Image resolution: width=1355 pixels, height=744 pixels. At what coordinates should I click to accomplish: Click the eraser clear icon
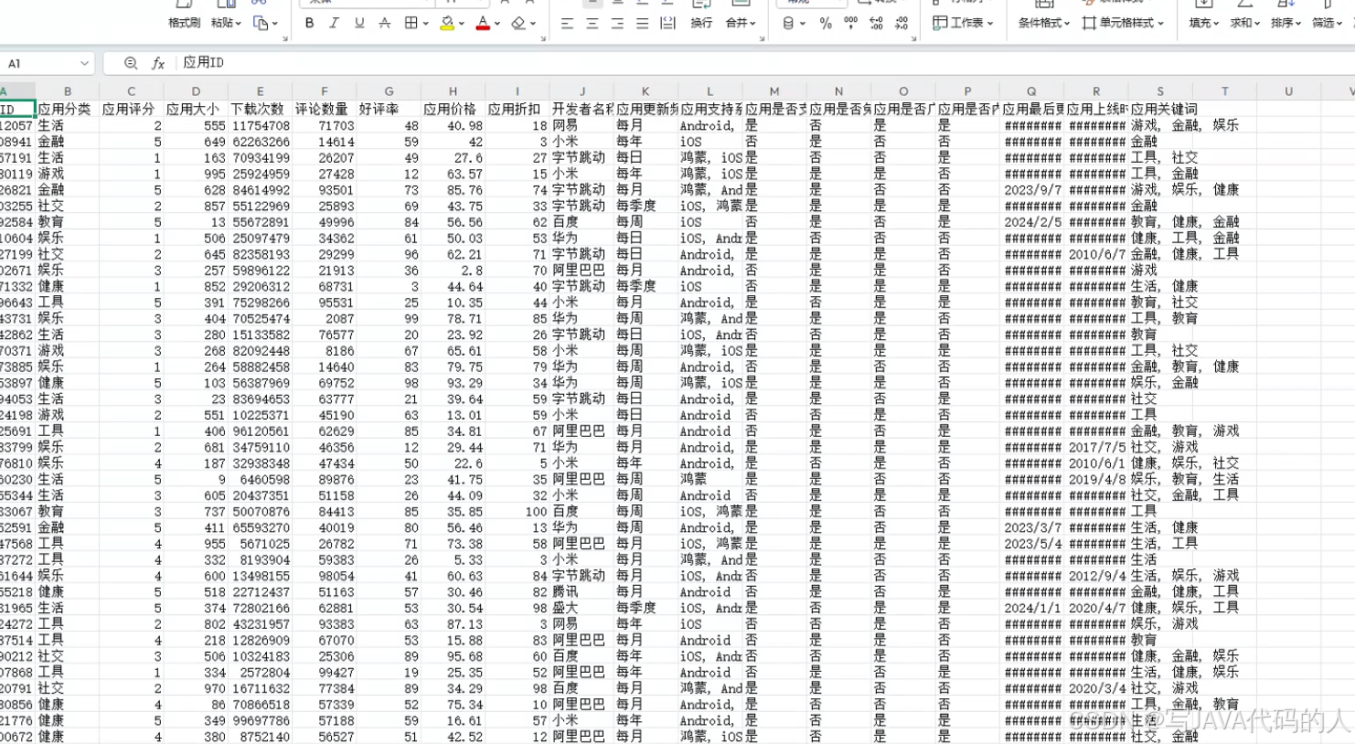click(x=518, y=23)
